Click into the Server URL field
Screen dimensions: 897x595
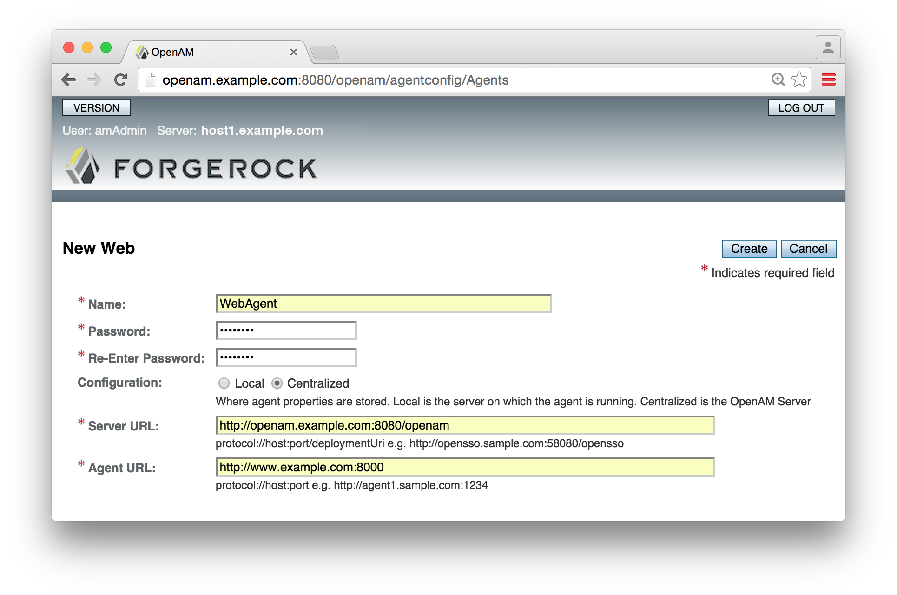click(465, 425)
